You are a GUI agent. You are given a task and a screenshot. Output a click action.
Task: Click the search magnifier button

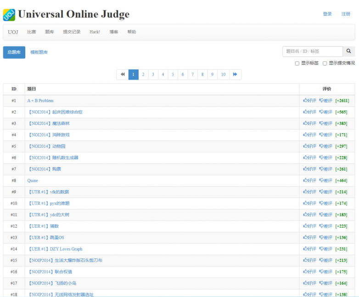click(348, 51)
